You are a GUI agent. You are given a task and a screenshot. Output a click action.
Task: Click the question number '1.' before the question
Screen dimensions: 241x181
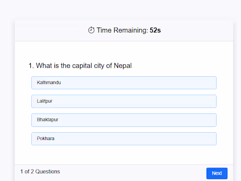[x=31, y=66]
